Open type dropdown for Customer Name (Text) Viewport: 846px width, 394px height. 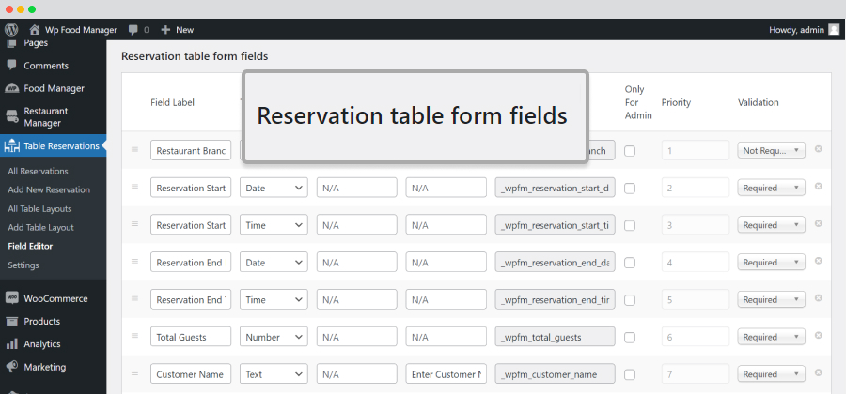[274, 374]
